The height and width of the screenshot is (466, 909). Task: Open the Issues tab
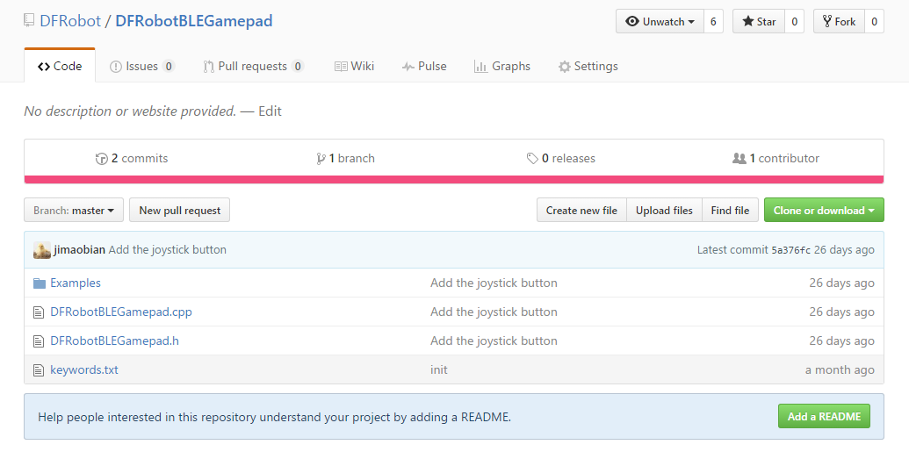[x=141, y=66]
